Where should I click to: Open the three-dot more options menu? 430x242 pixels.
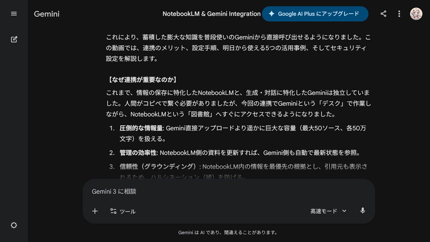399,14
